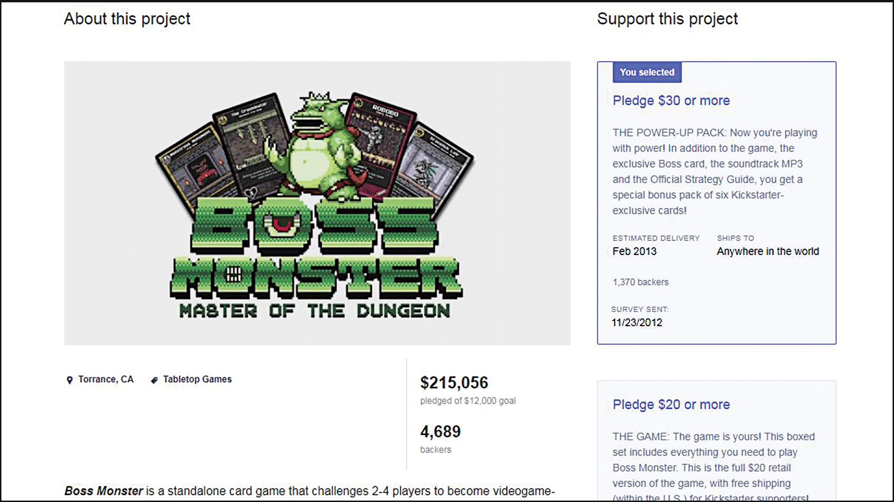894x502 pixels.
Task: Select the Pledge $20 or more reward
Action: pos(671,404)
